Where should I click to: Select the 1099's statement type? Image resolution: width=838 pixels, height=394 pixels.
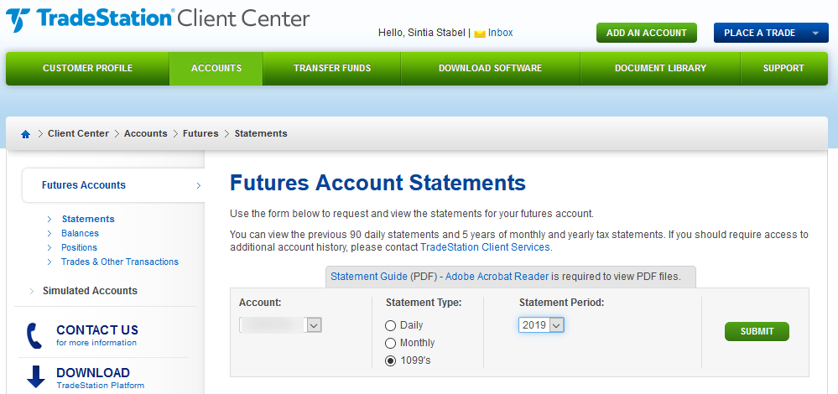(391, 361)
